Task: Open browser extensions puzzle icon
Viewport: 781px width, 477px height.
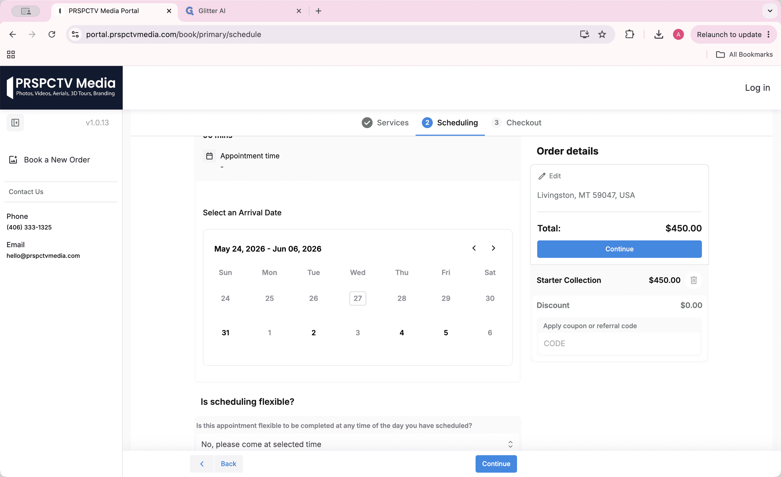Action: [x=629, y=34]
